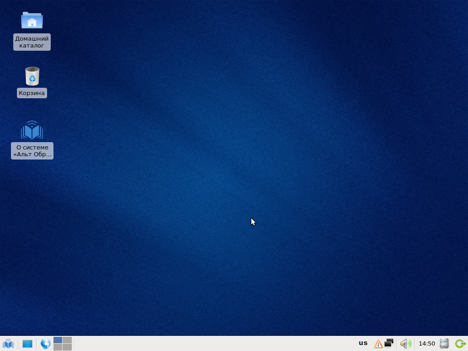
Task: Switch to the bottom-right workspace
Action: pyautogui.click(x=67, y=347)
